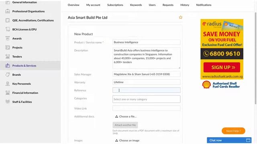Click the upload icon beside Choose an image
Screen dimensions: 257x144
(116, 140)
